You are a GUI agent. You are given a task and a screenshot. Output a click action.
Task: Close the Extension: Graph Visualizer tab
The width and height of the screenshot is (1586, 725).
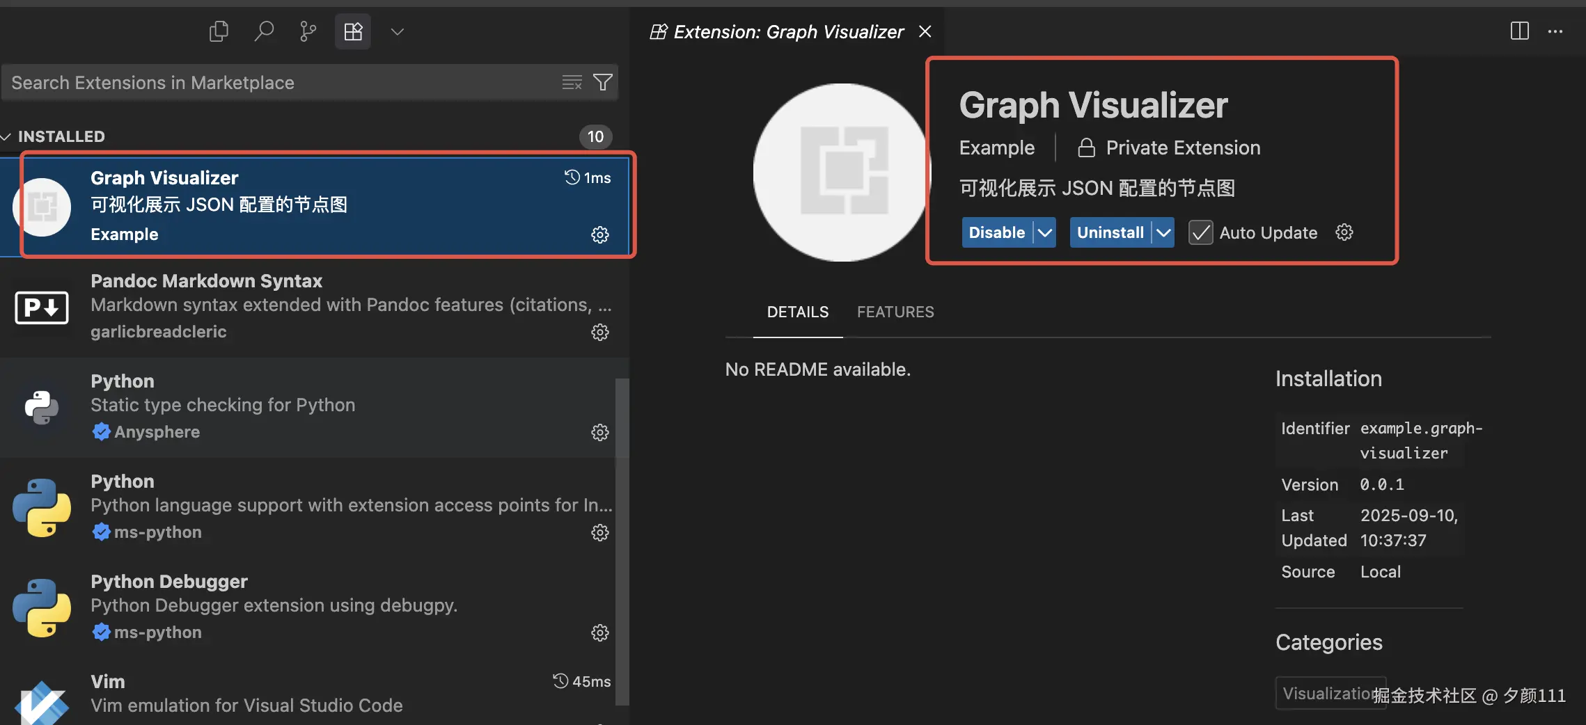925,31
